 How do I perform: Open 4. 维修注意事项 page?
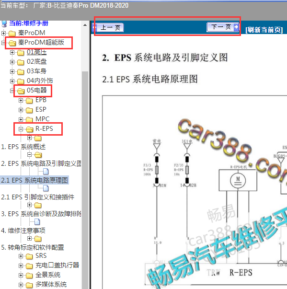coord(23,231)
